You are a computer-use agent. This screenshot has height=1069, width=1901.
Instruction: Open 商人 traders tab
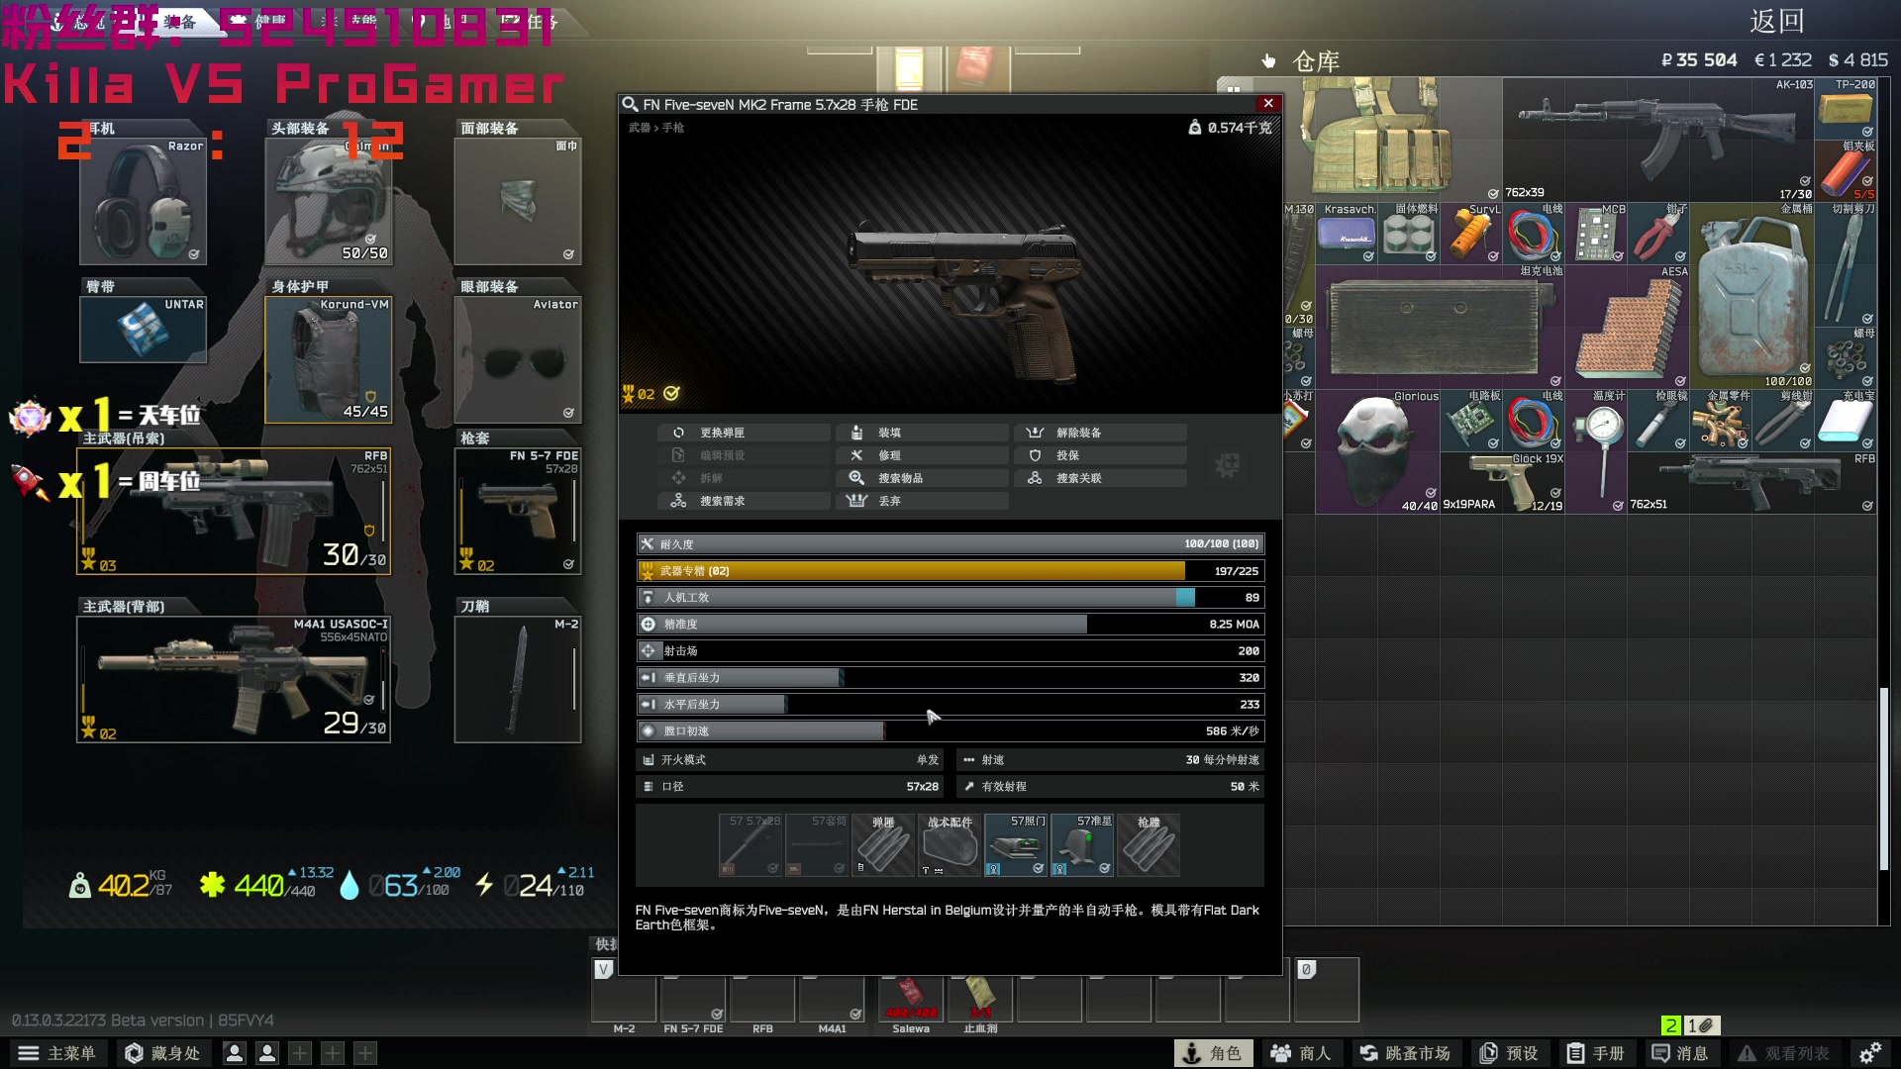[x=1302, y=1053]
